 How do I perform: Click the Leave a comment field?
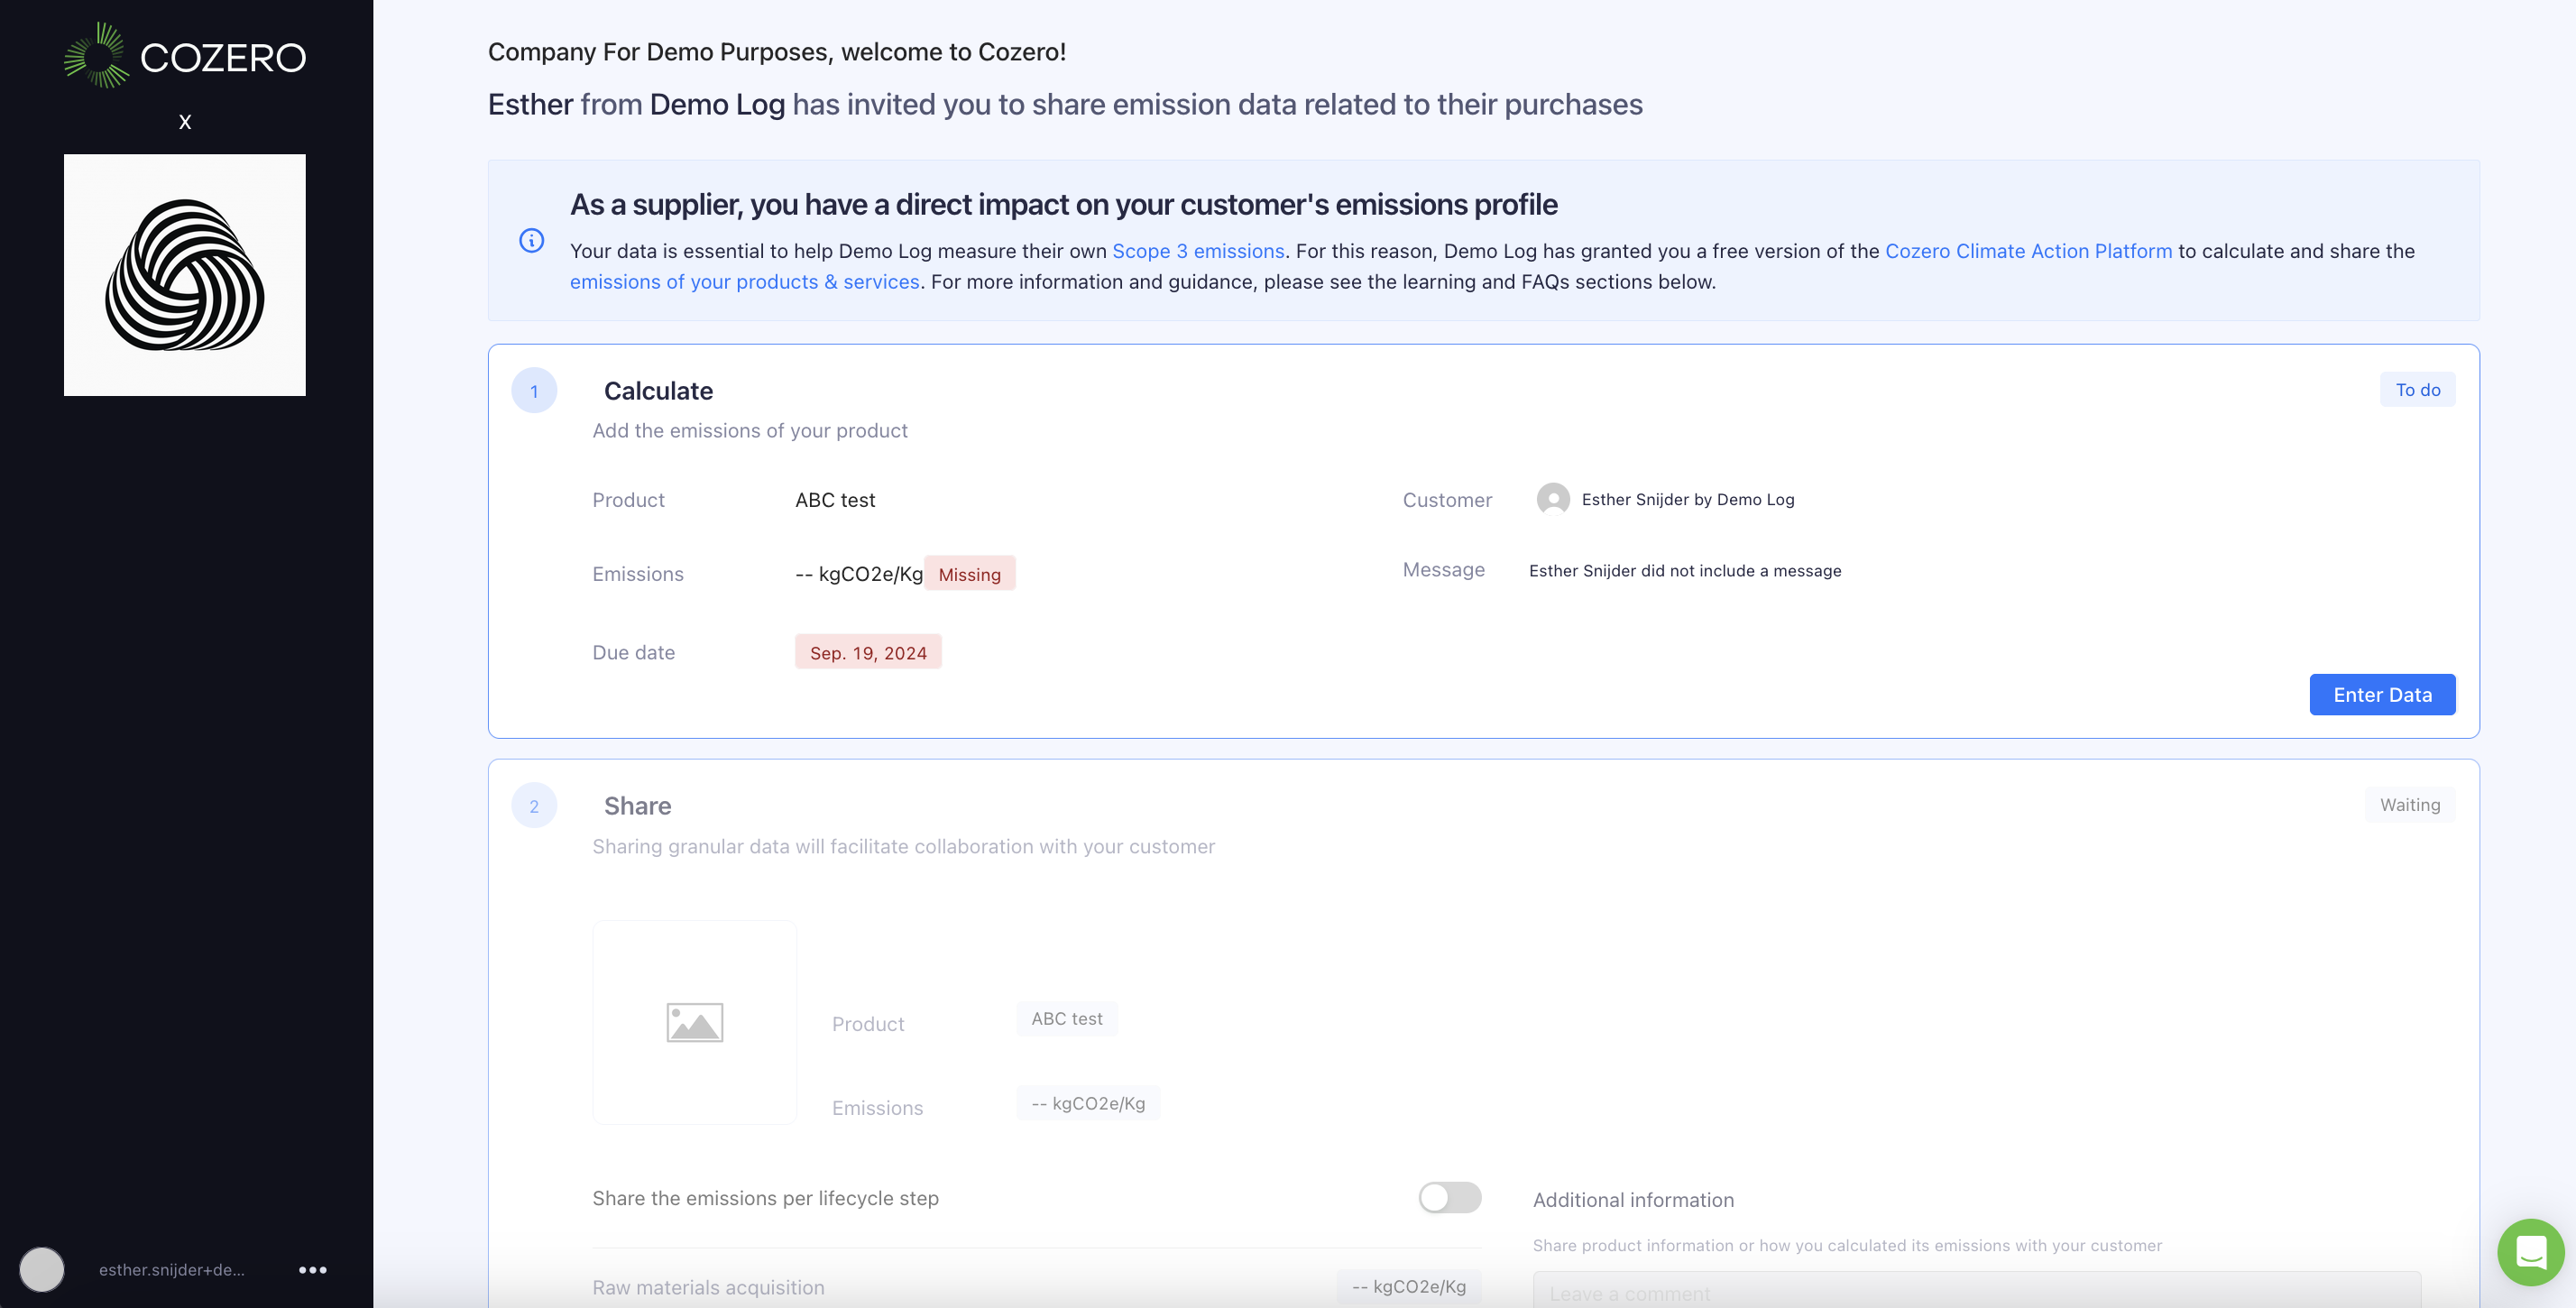1975,1292
